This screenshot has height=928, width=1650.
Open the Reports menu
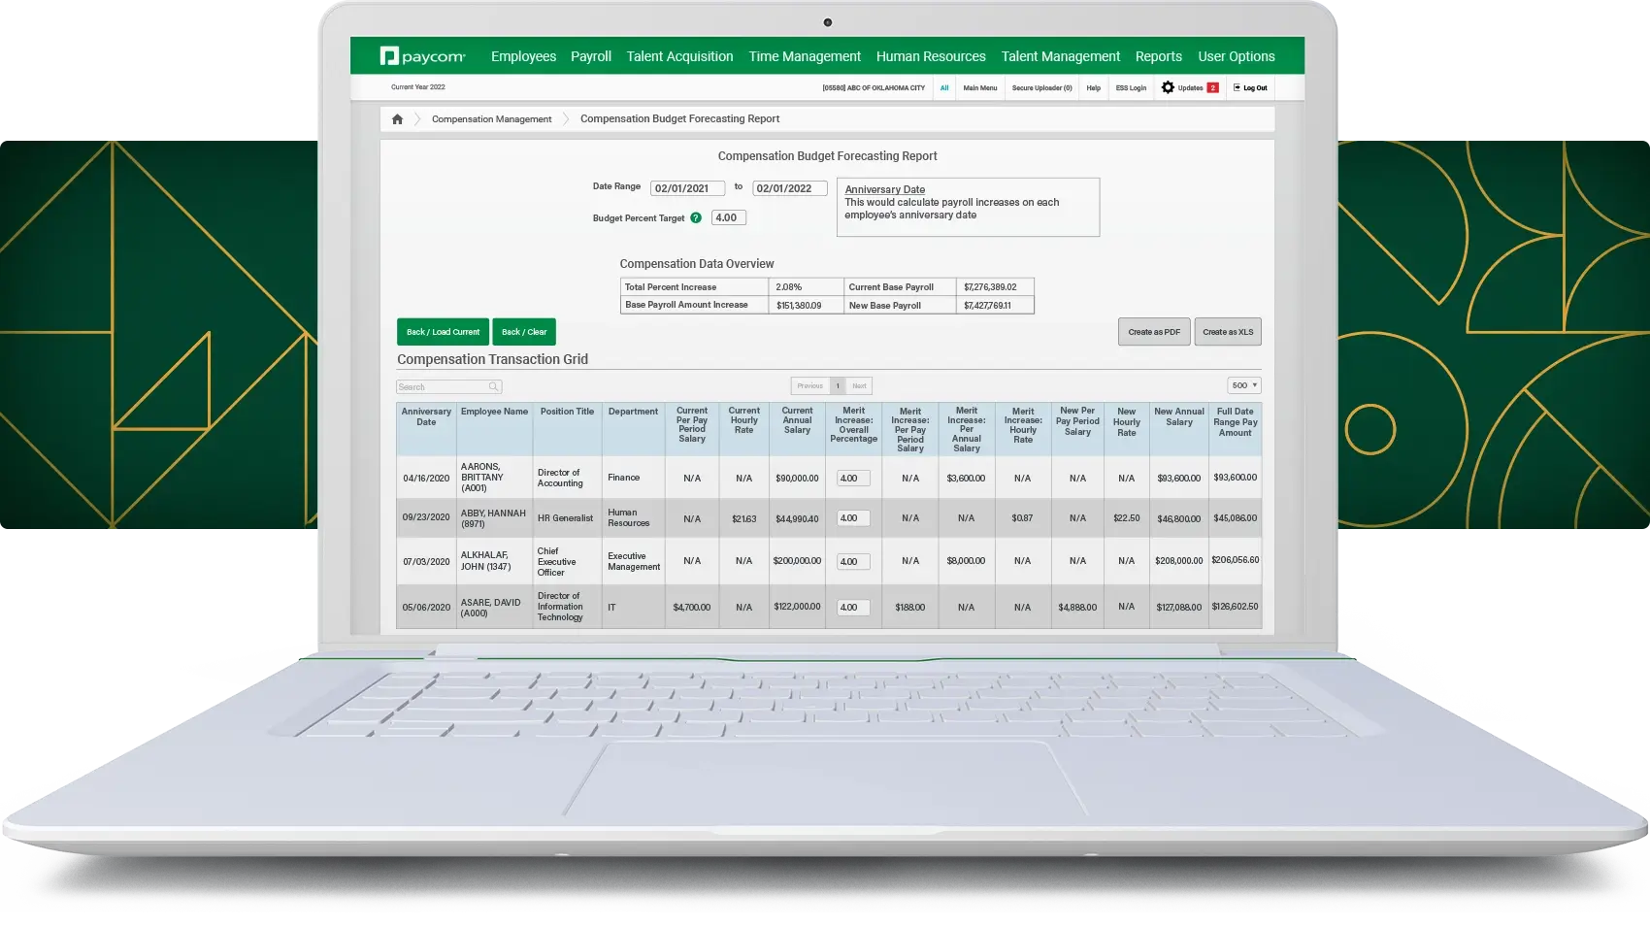pos(1158,56)
